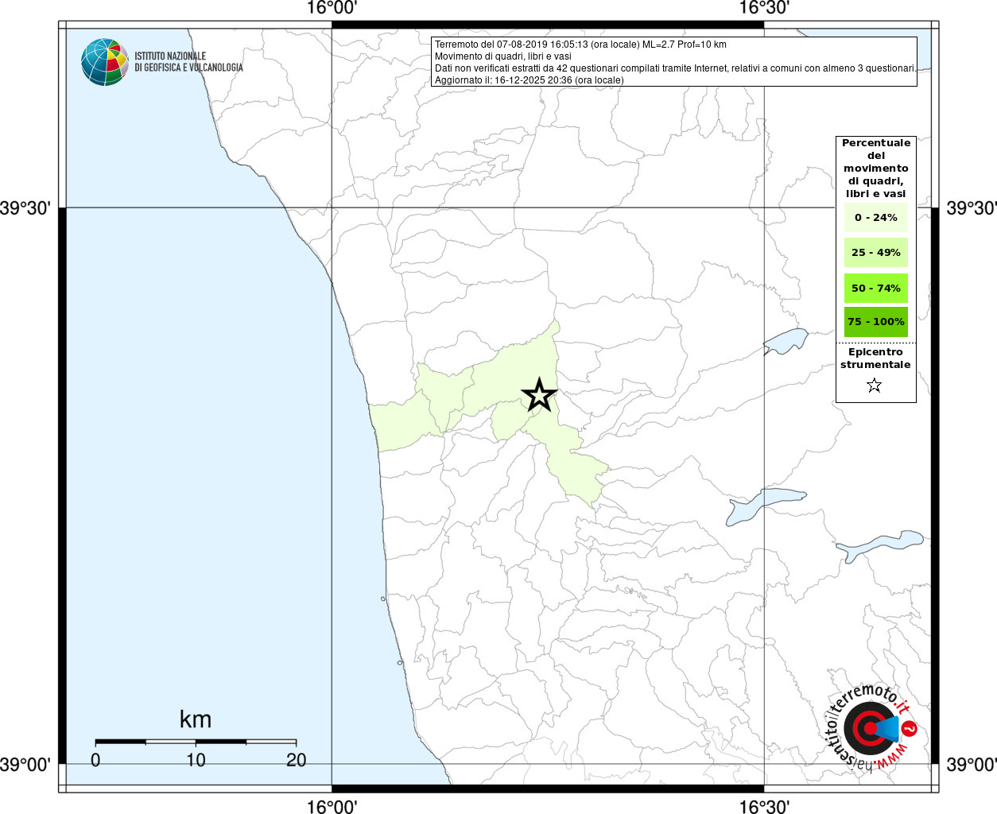The image size is (997, 814).
Task: Click the right 39°30' latitude label
Action: click(971, 208)
